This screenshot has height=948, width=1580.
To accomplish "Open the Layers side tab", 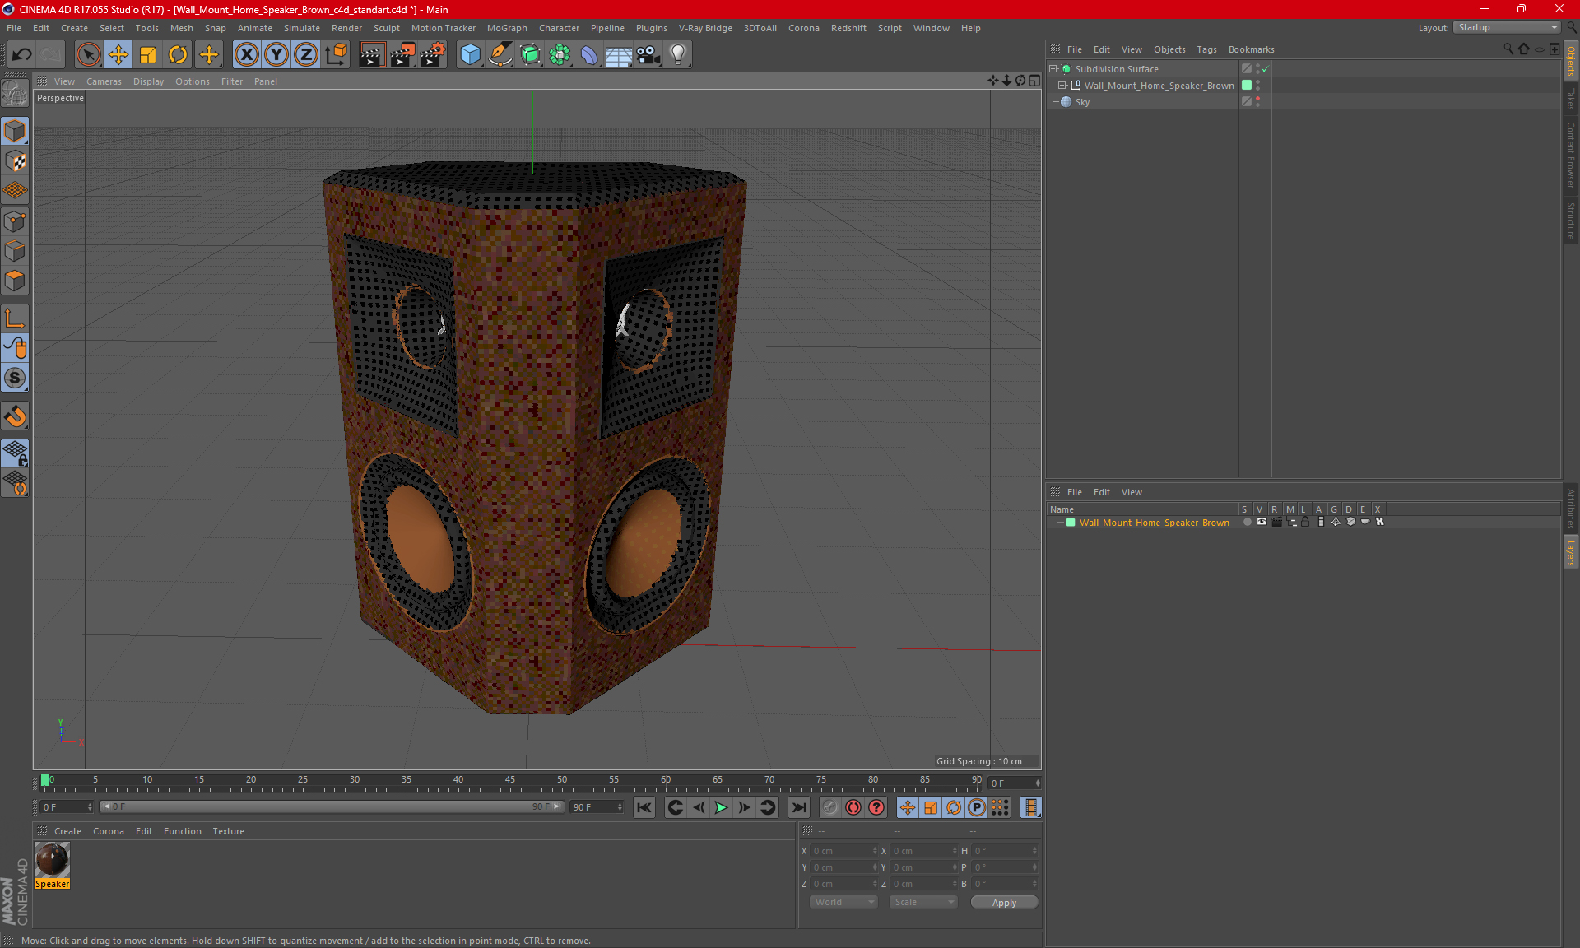I will point(1571,553).
